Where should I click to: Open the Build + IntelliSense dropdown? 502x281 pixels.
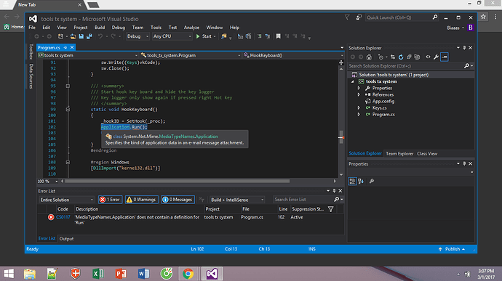tap(237, 200)
